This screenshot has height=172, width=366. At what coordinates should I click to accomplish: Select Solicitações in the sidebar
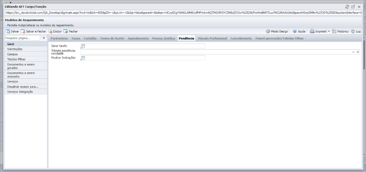pyautogui.click(x=26, y=49)
